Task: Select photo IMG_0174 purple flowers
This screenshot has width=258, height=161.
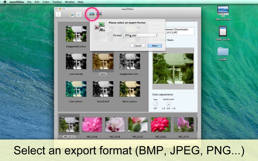Action: coord(184,125)
